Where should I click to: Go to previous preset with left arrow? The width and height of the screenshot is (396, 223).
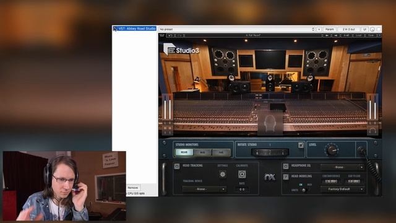[x=327, y=36]
